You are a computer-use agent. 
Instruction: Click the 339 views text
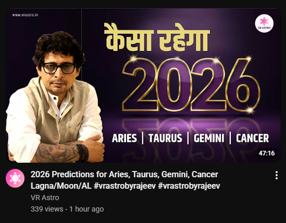point(47,209)
